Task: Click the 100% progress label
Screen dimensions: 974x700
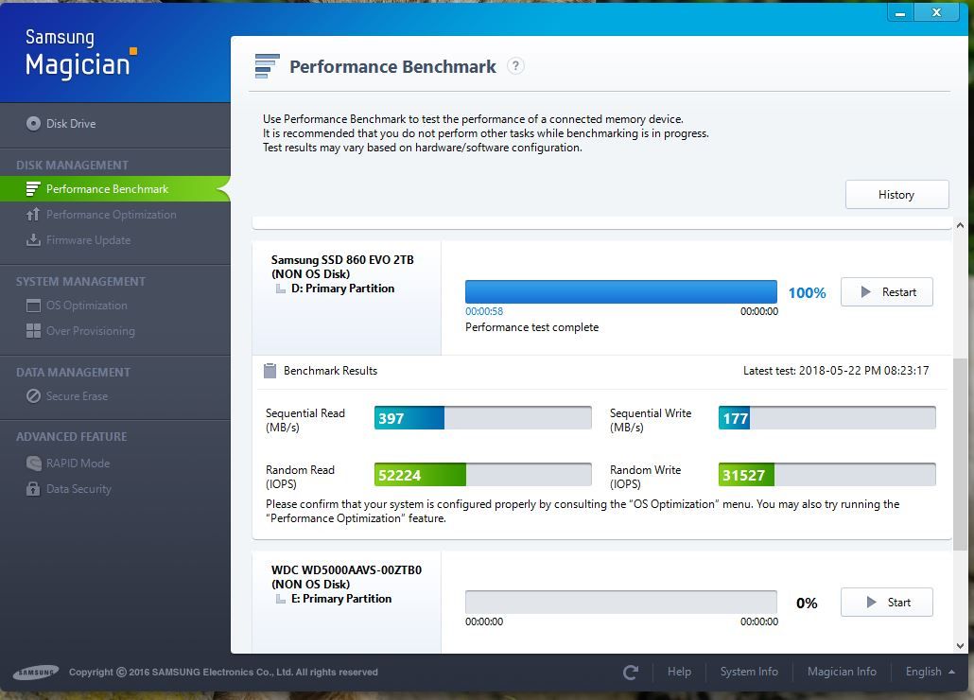Action: [x=807, y=292]
